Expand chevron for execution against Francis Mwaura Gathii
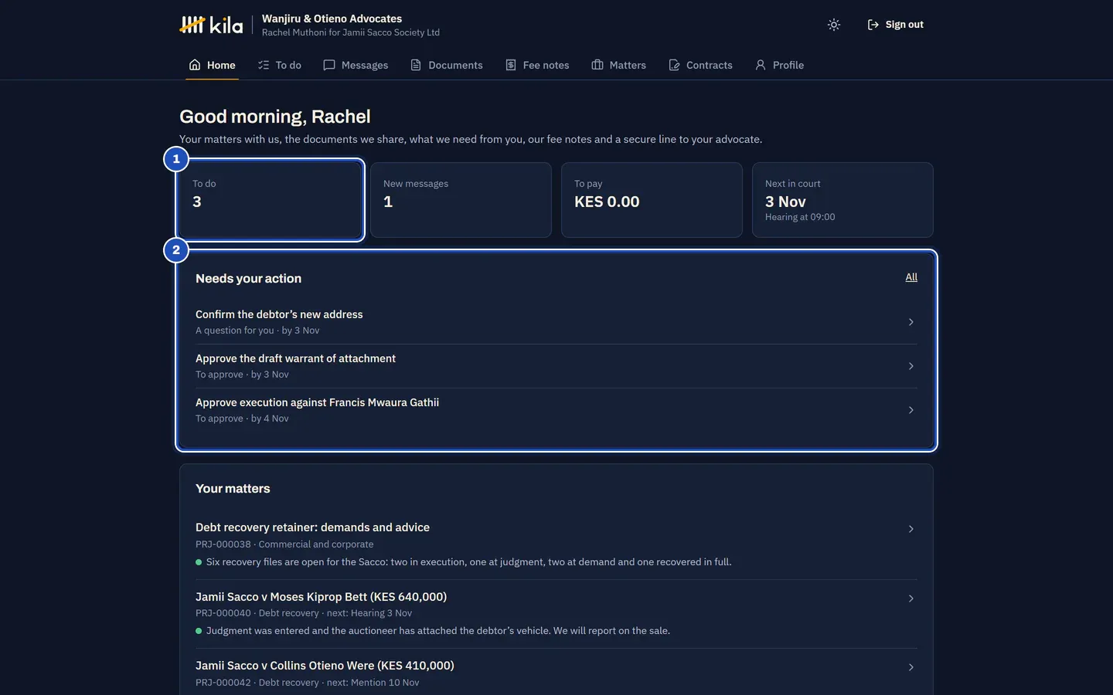 pos(911,410)
